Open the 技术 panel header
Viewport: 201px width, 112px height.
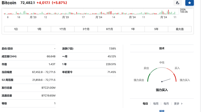point(162,48)
